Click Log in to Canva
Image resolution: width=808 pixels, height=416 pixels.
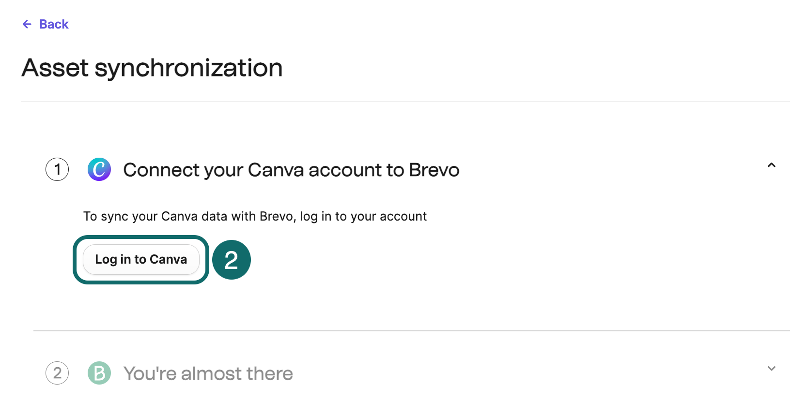[140, 259]
